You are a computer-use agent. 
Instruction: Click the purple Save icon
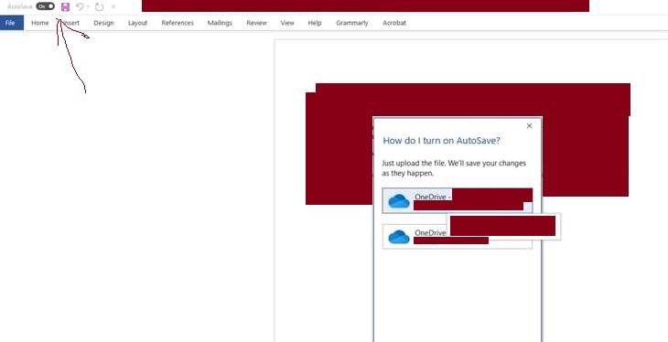point(65,6)
